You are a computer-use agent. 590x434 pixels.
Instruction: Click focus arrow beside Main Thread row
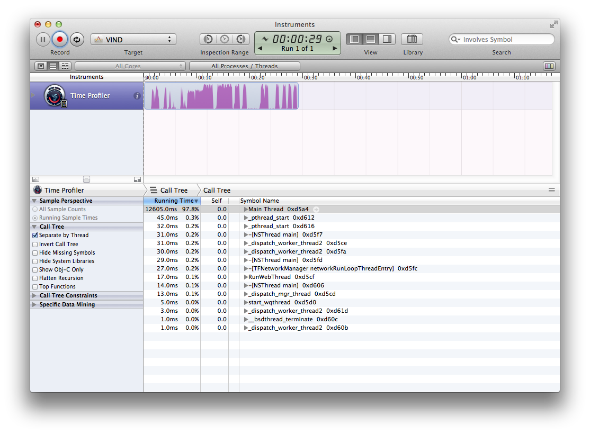(316, 210)
